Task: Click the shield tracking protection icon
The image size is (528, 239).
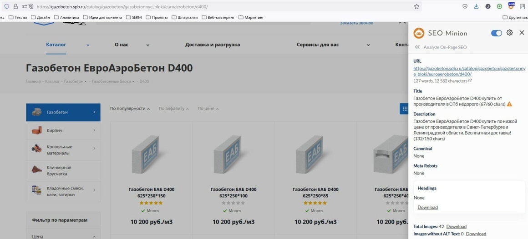Action: pyautogui.click(x=7, y=6)
